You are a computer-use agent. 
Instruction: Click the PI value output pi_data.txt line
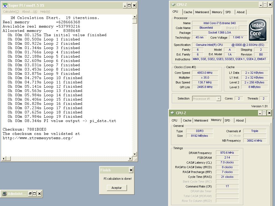(62, 121)
